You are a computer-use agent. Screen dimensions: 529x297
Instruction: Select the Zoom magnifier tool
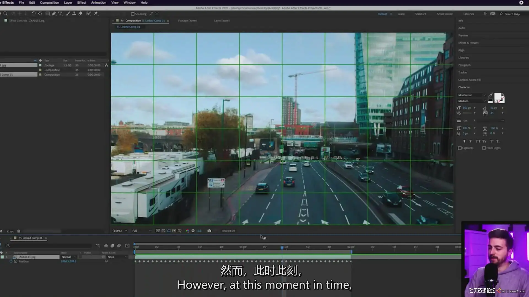(6, 13)
